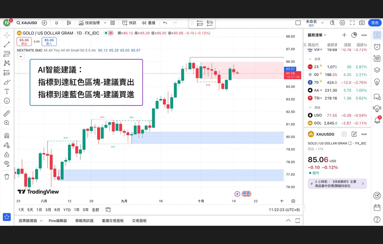The height and width of the screenshot is (244, 383).
Task: Open the Pine編輯器 tab
Action: (x=58, y=221)
